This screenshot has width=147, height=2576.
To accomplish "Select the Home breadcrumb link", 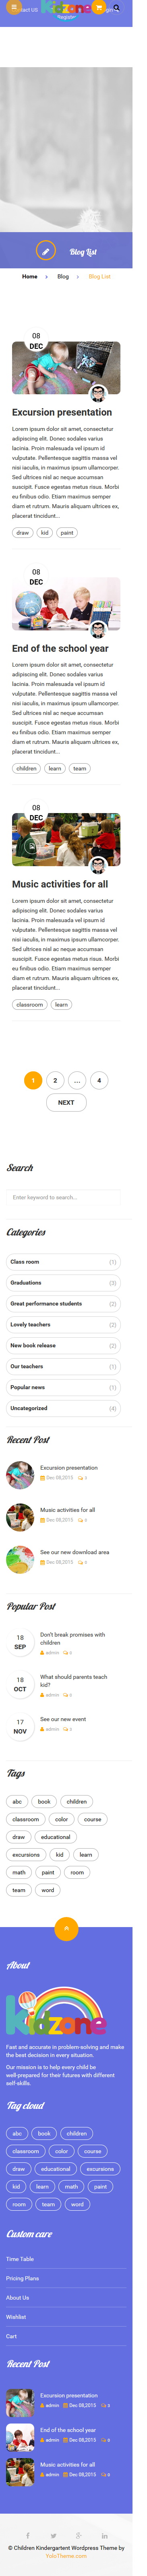I will 30,276.
